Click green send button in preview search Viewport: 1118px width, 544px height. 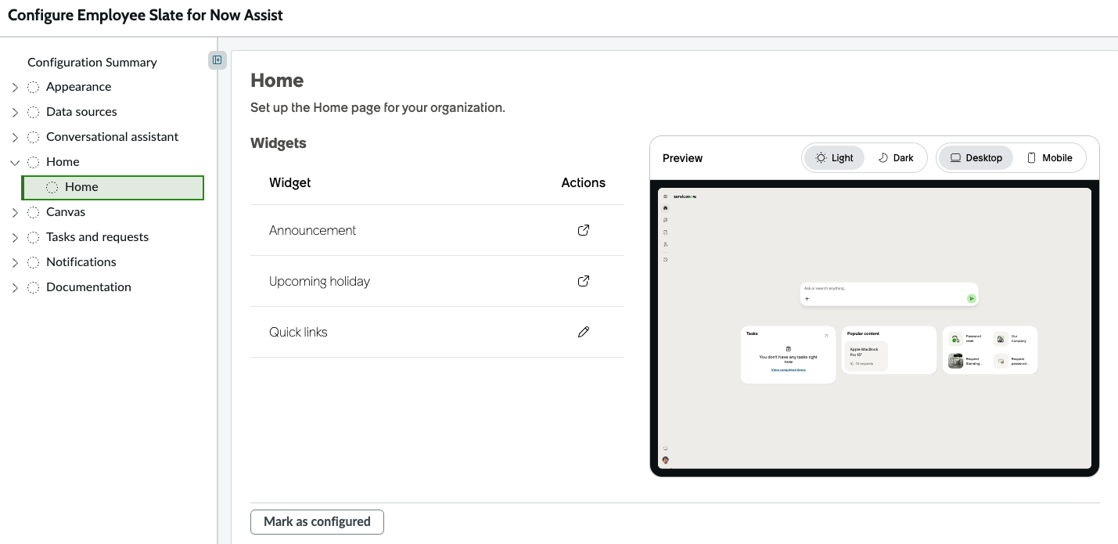(x=971, y=298)
